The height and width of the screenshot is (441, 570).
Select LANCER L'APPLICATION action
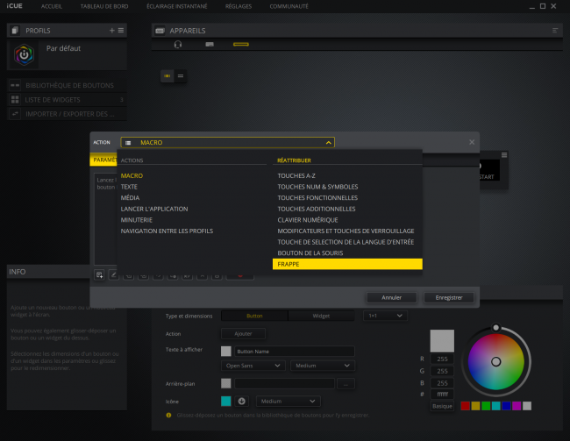pos(154,209)
